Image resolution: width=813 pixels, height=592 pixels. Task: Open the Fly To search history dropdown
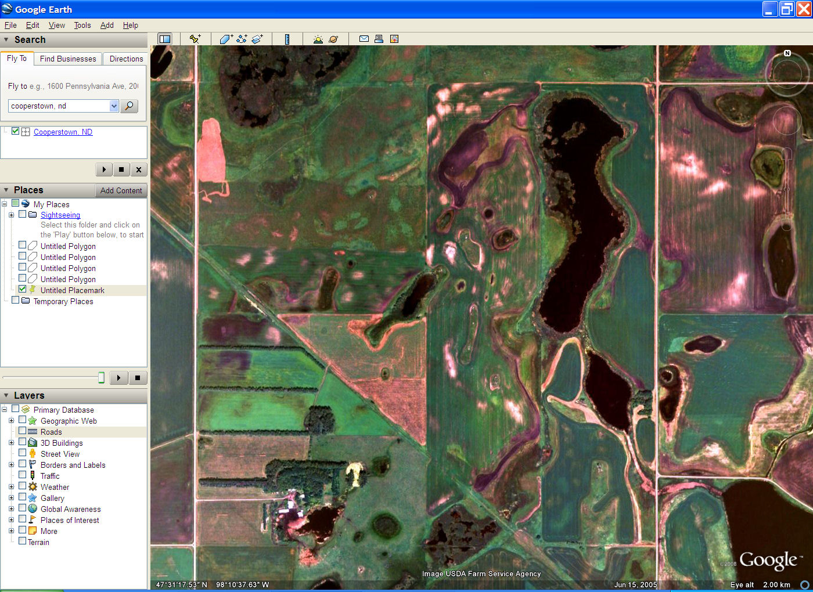114,106
